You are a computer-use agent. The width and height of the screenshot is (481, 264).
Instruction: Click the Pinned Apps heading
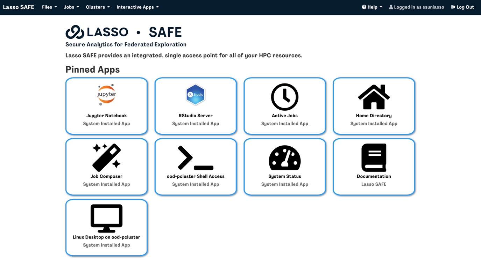(93, 69)
